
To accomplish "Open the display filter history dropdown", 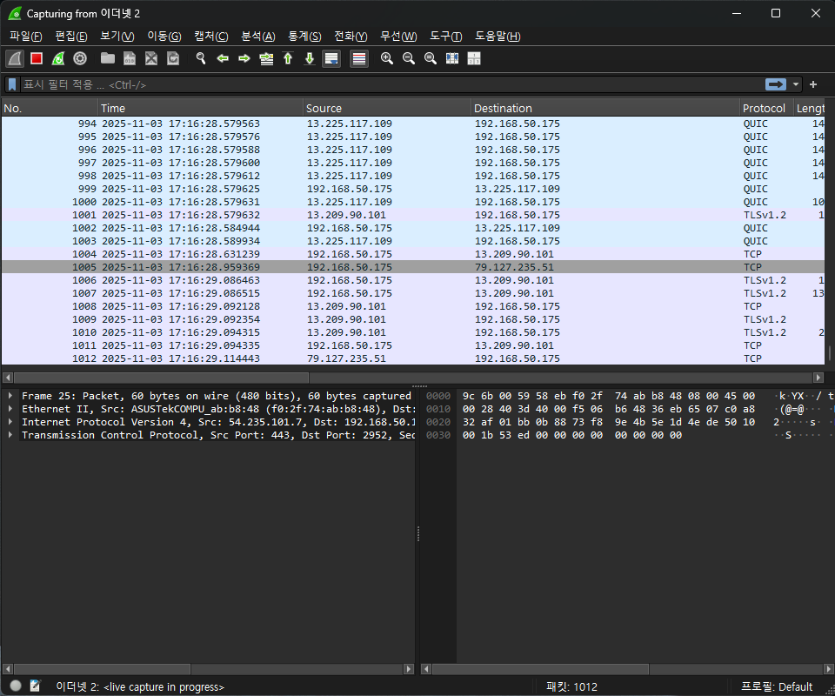I will tap(796, 84).
